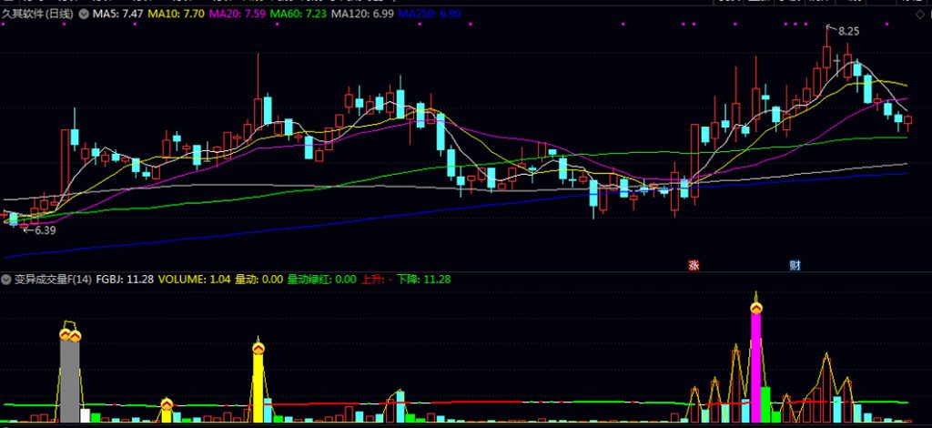This screenshot has width=932, height=428.
Task: Click the marker icon atop the tall yellow volume bar
Action: tap(258, 347)
